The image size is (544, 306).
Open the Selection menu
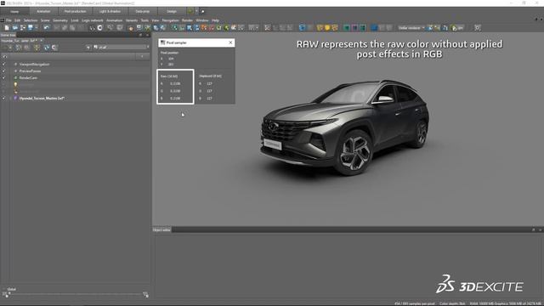coord(31,20)
